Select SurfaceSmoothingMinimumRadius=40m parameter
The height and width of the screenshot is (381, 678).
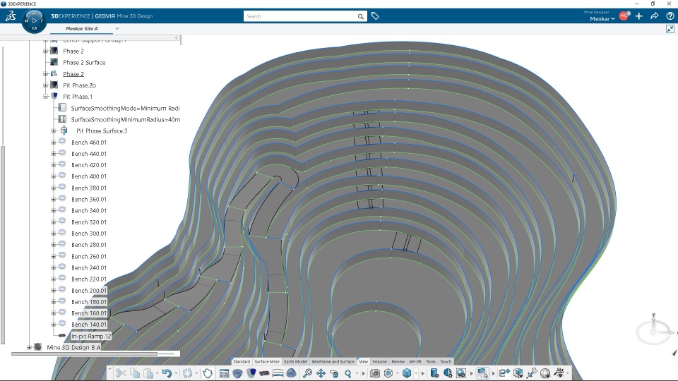(x=126, y=120)
